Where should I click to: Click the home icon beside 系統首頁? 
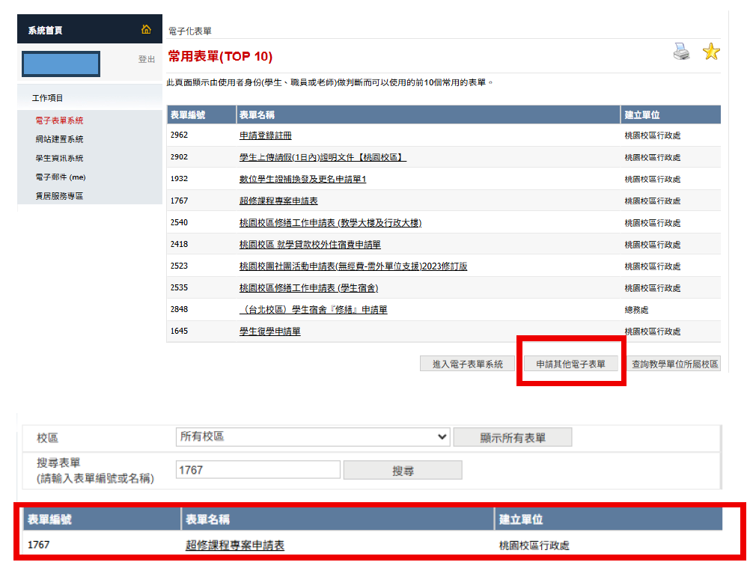click(146, 30)
